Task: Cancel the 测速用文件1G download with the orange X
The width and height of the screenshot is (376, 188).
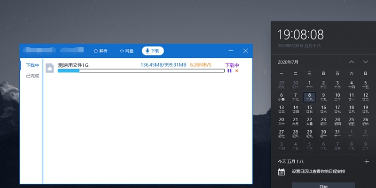Action: click(x=237, y=71)
